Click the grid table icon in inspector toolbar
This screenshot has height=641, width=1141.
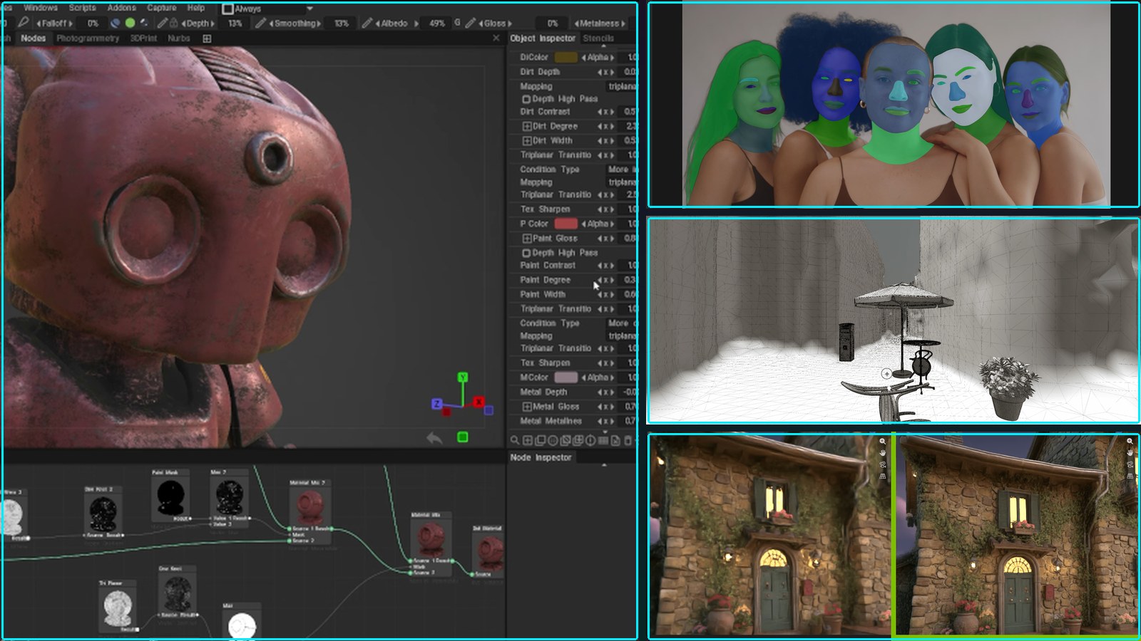[x=603, y=440]
